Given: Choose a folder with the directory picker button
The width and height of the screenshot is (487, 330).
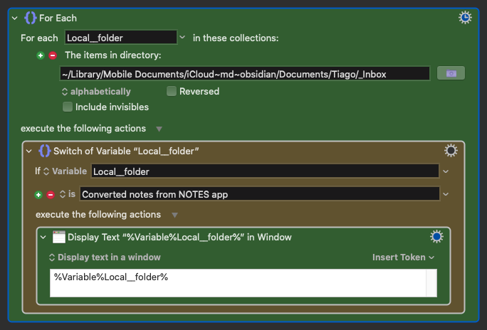Looking at the screenshot, I should coord(451,73).
